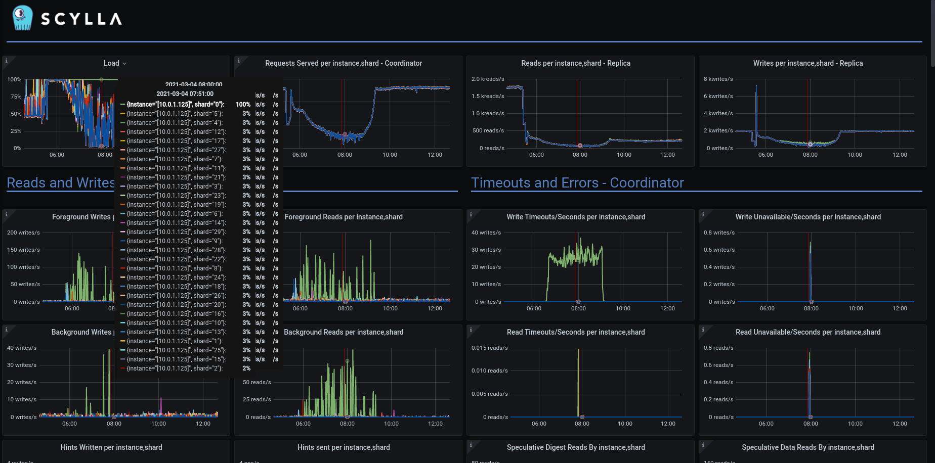Open the Foreground Reads per instance,shard panel menu
The height and width of the screenshot is (463, 935).
point(344,217)
